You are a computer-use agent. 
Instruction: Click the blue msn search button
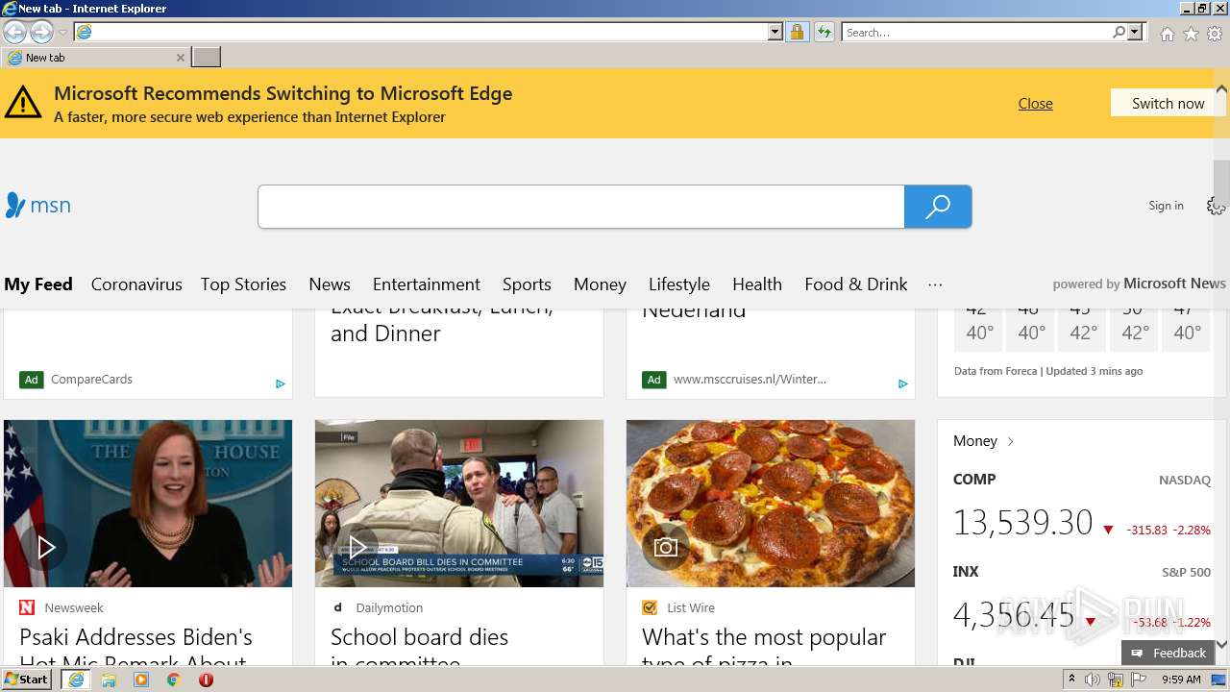pos(938,207)
